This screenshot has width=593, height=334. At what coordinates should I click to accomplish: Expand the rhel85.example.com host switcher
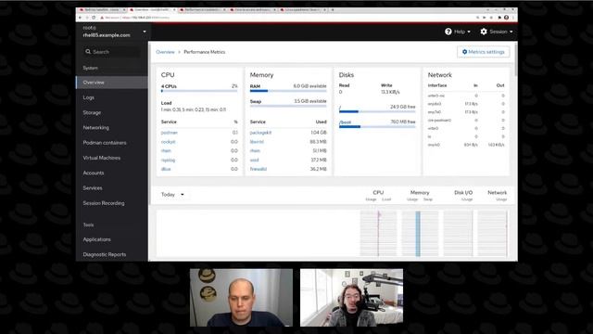click(145, 32)
